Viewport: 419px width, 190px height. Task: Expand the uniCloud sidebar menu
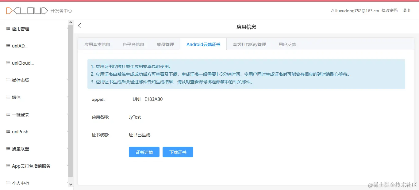[34, 63]
